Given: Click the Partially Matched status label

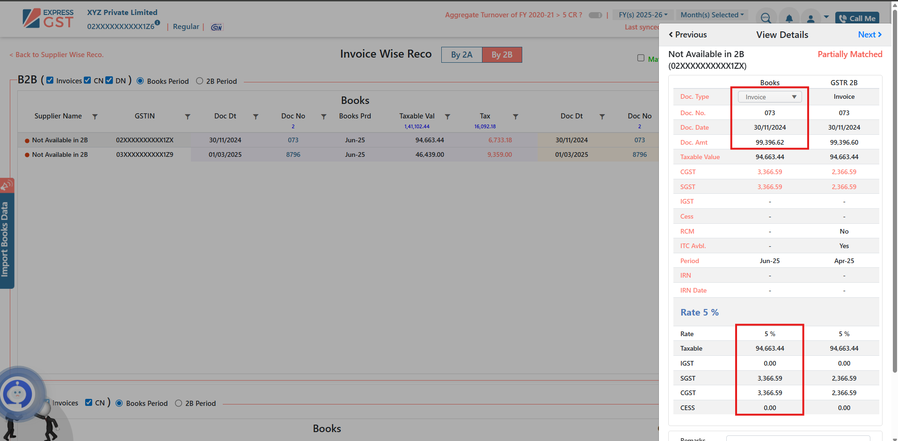Looking at the screenshot, I should pyautogui.click(x=850, y=54).
